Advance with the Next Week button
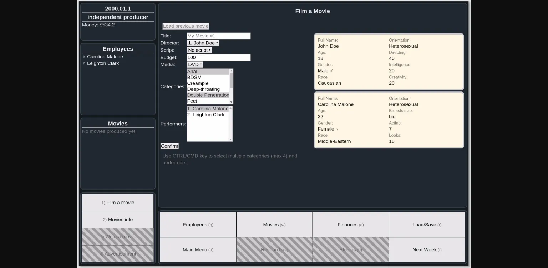Viewport: 548px width, 268px height. click(x=427, y=249)
